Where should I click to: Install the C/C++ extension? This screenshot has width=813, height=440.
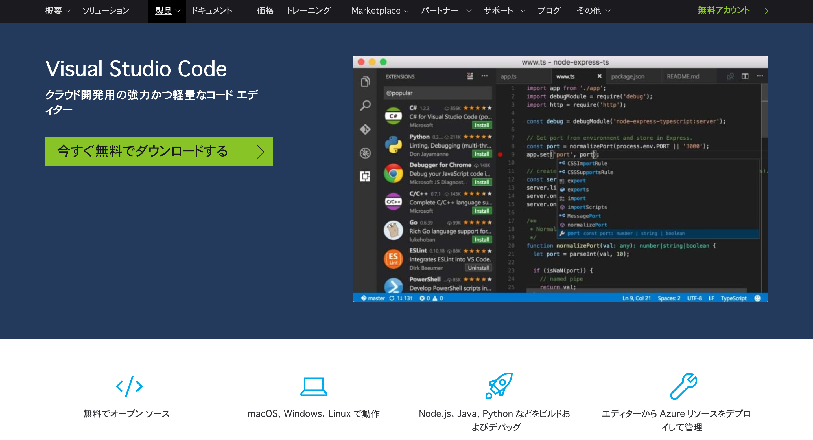[482, 211]
